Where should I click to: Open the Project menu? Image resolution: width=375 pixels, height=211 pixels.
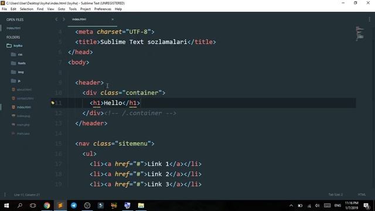click(86, 9)
